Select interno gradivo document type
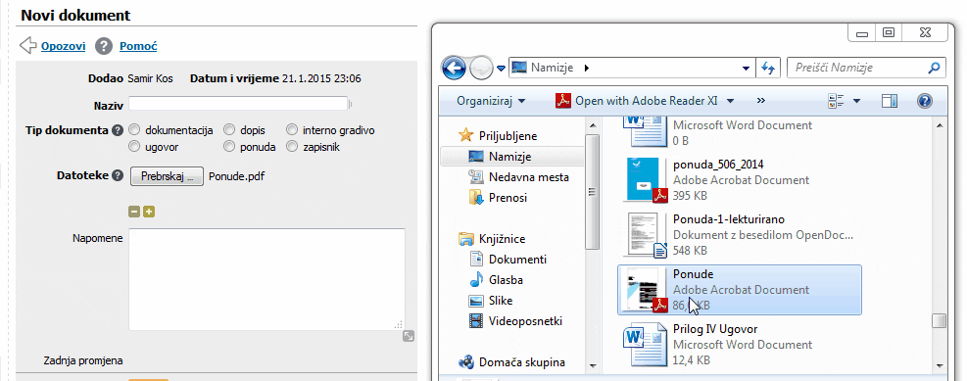967x381 pixels. (x=292, y=130)
